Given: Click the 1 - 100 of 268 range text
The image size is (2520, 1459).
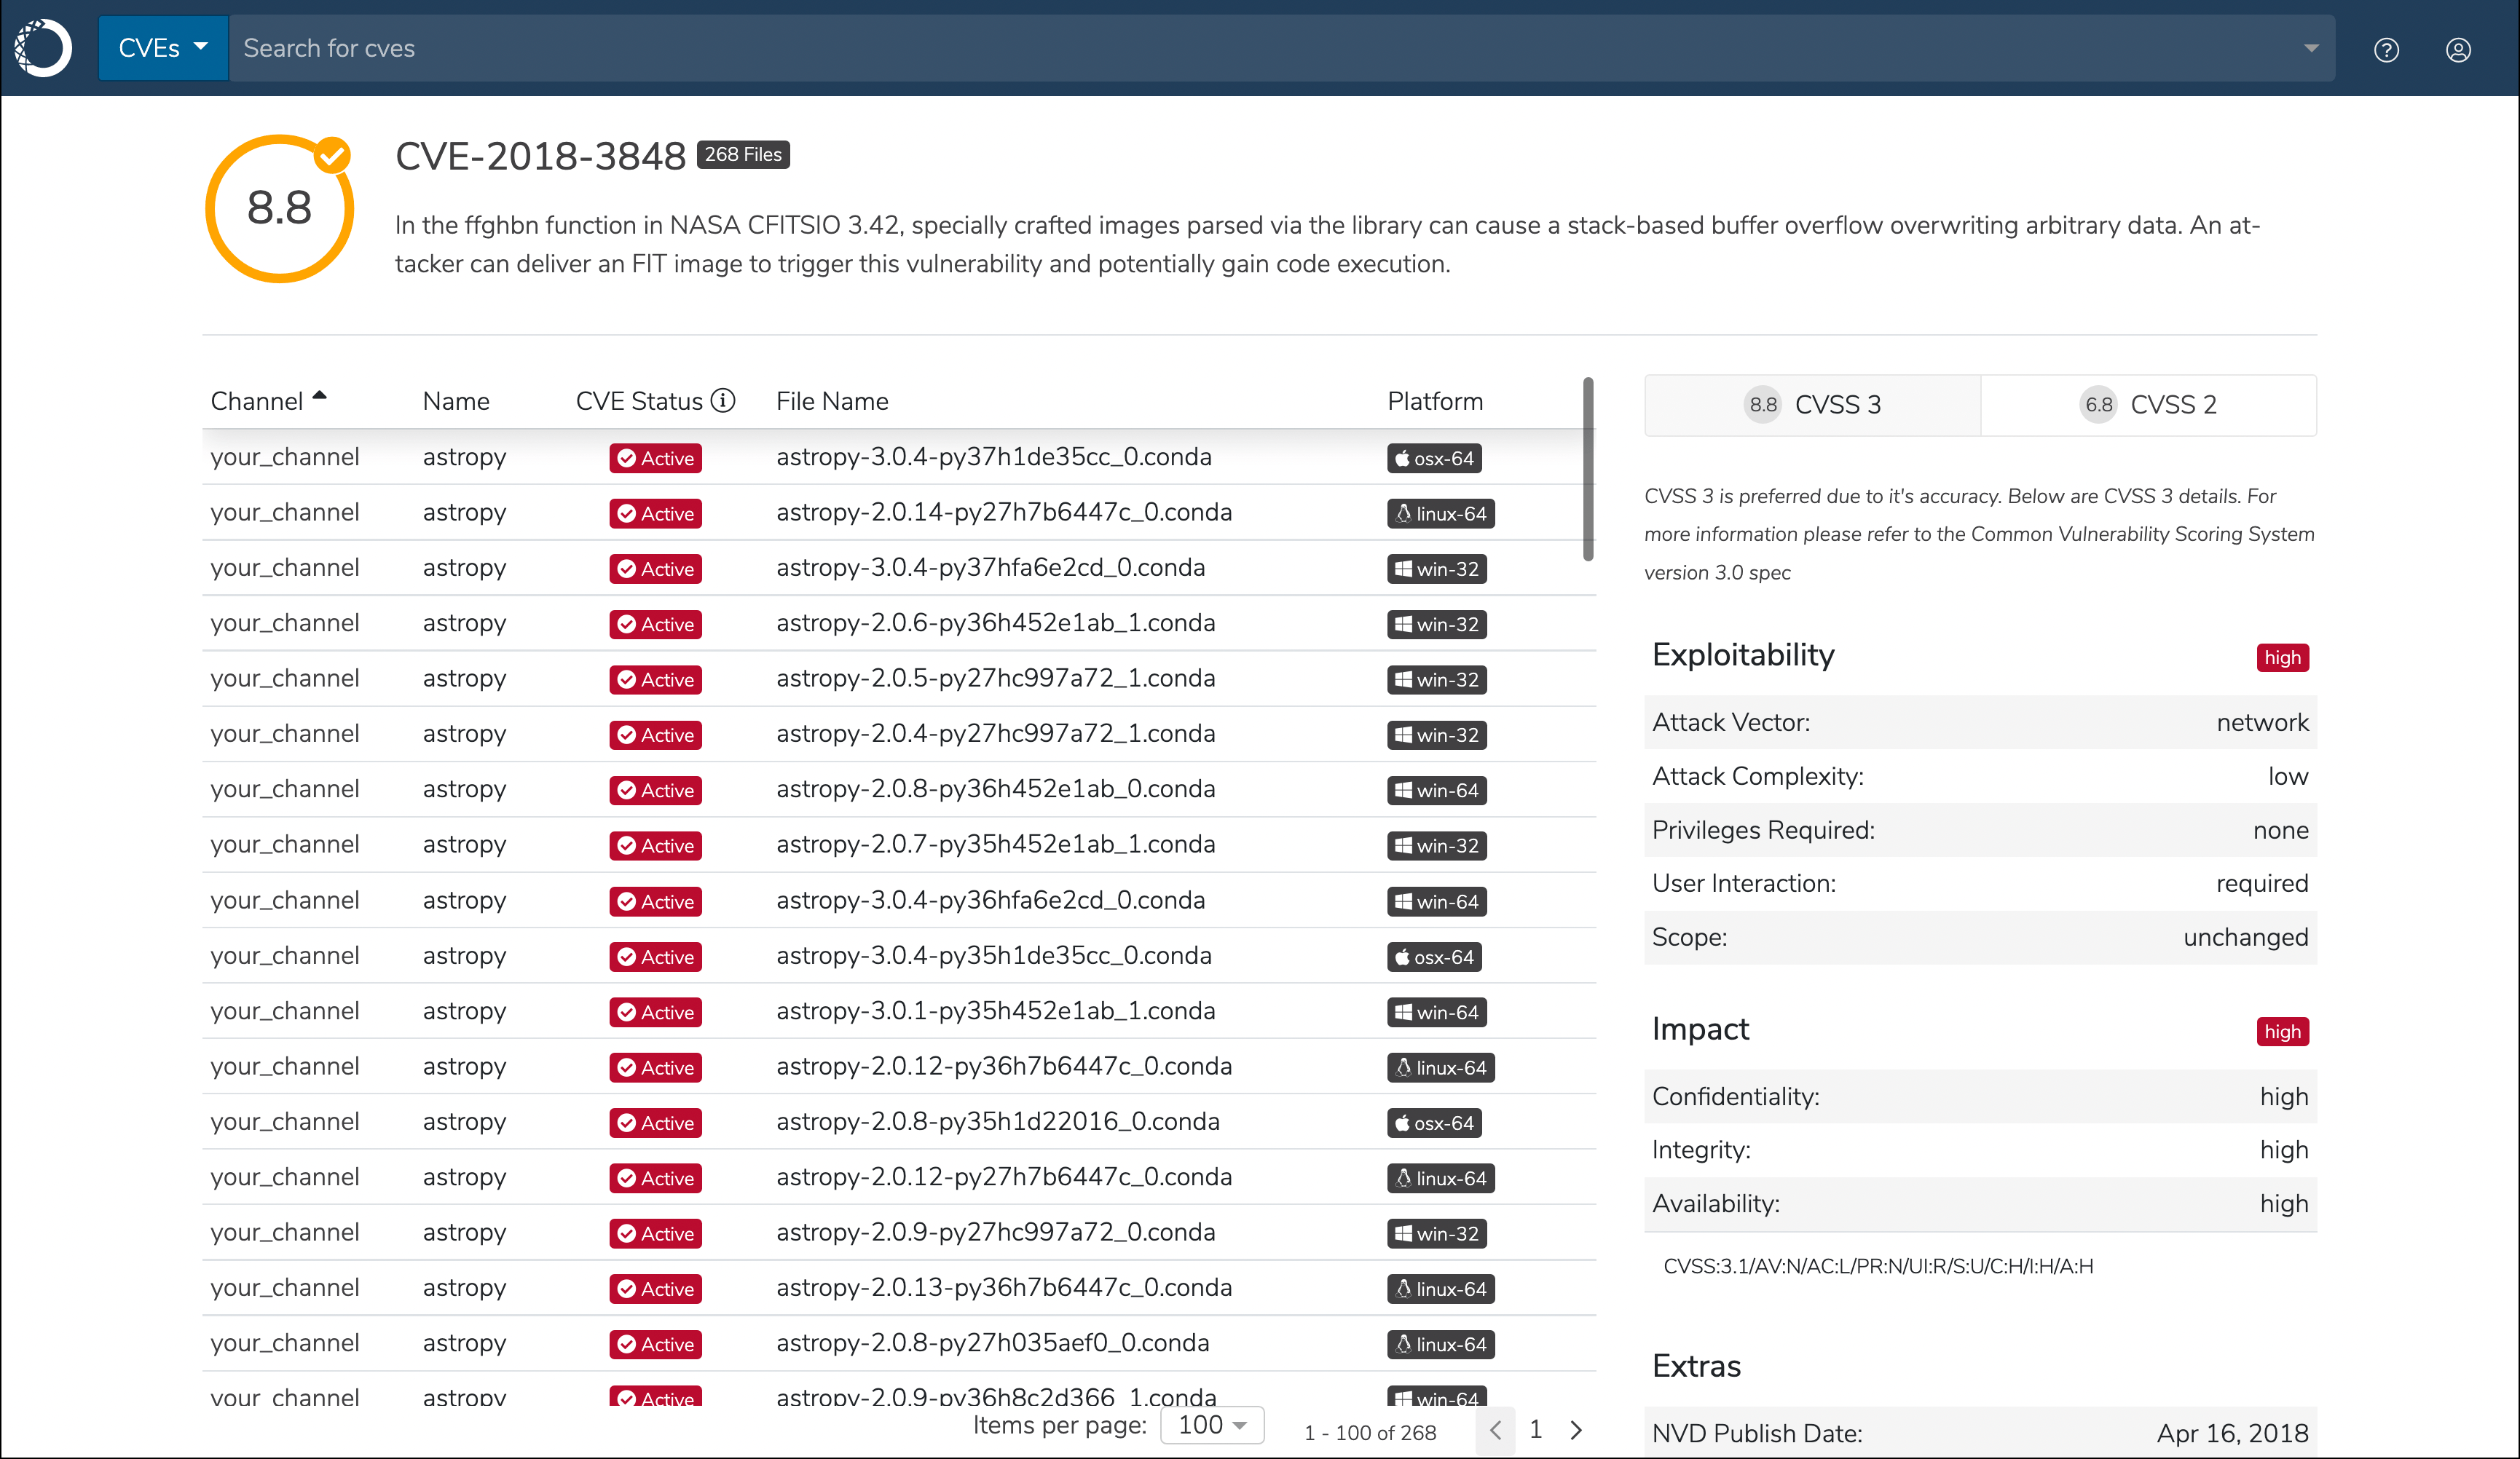Looking at the screenshot, I should tap(1370, 1433).
